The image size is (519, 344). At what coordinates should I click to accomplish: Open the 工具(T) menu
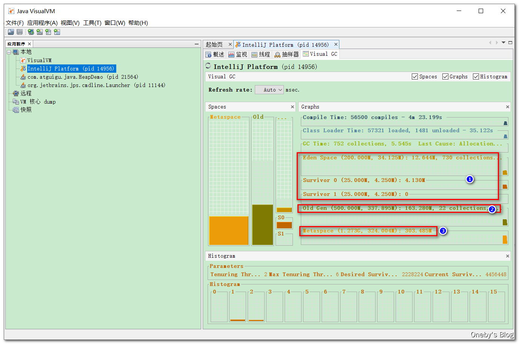click(92, 23)
